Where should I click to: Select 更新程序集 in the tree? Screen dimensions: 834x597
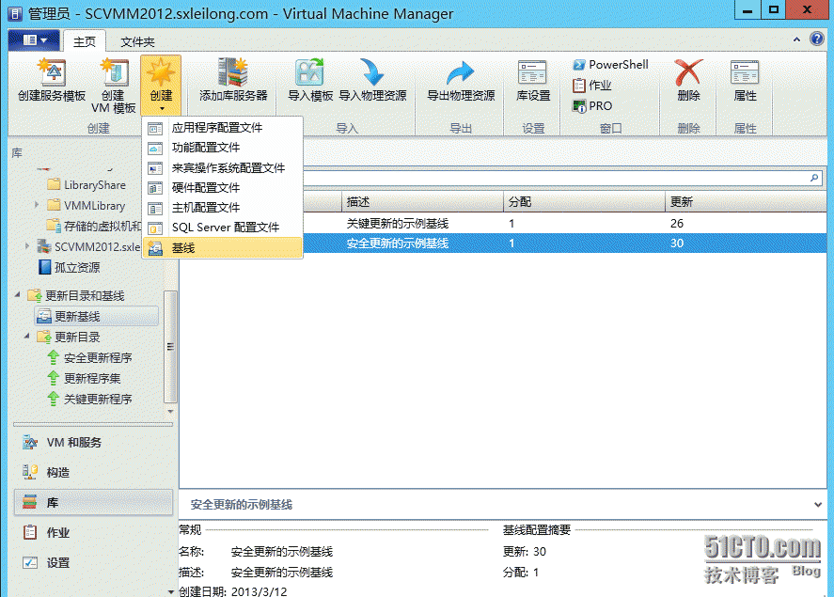click(84, 379)
